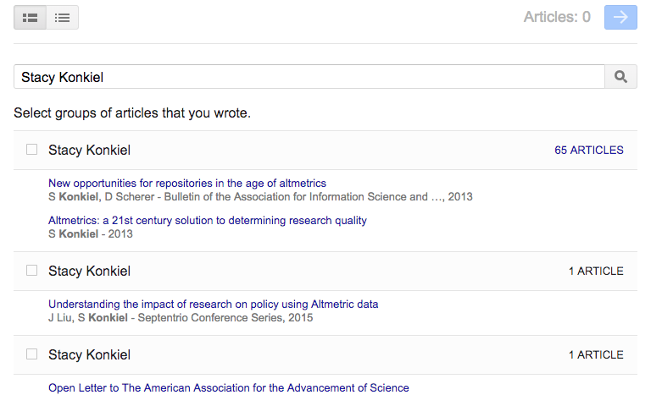Switch to the grouped articles view icon

tap(30, 18)
